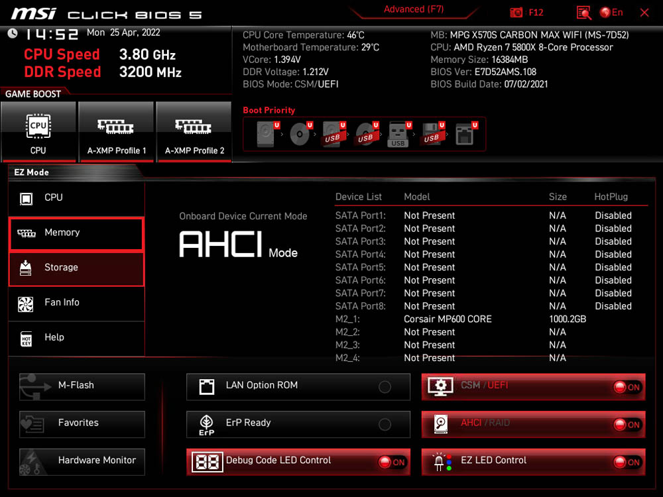Open the BIOS search magnifier icon

[x=584, y=13]
